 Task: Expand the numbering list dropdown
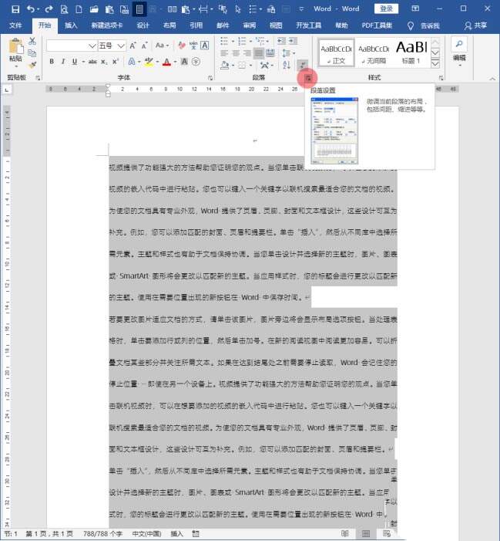pos(250,42)
